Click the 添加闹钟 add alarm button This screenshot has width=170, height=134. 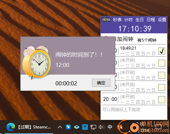tap(124, 39)
